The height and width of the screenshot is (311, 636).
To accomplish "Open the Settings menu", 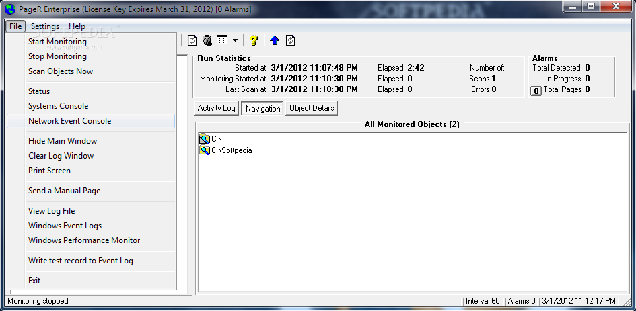I will coord(45,26).
